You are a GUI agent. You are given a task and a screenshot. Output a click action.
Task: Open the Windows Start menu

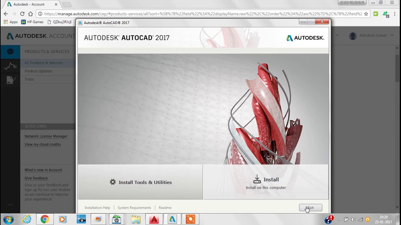click(8, 219)
